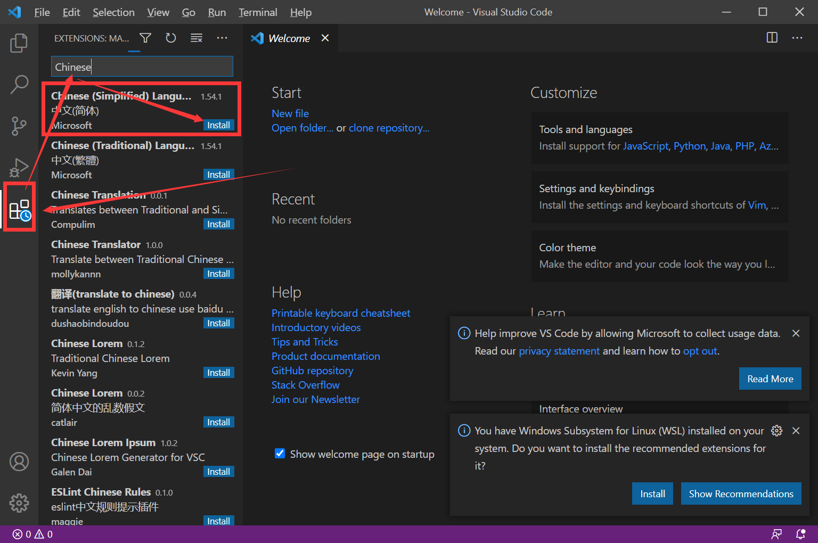Open the File menu
This screenshot has width=818, height=543.
tap(42, 12)
